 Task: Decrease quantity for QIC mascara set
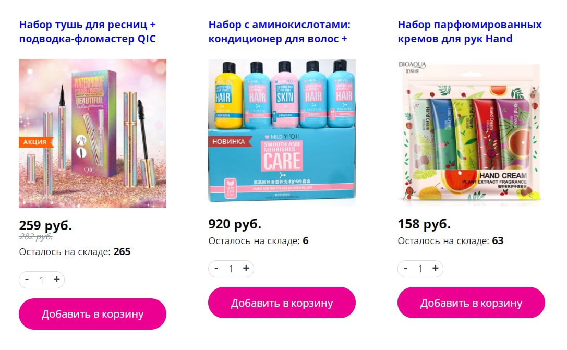point(27,280)
